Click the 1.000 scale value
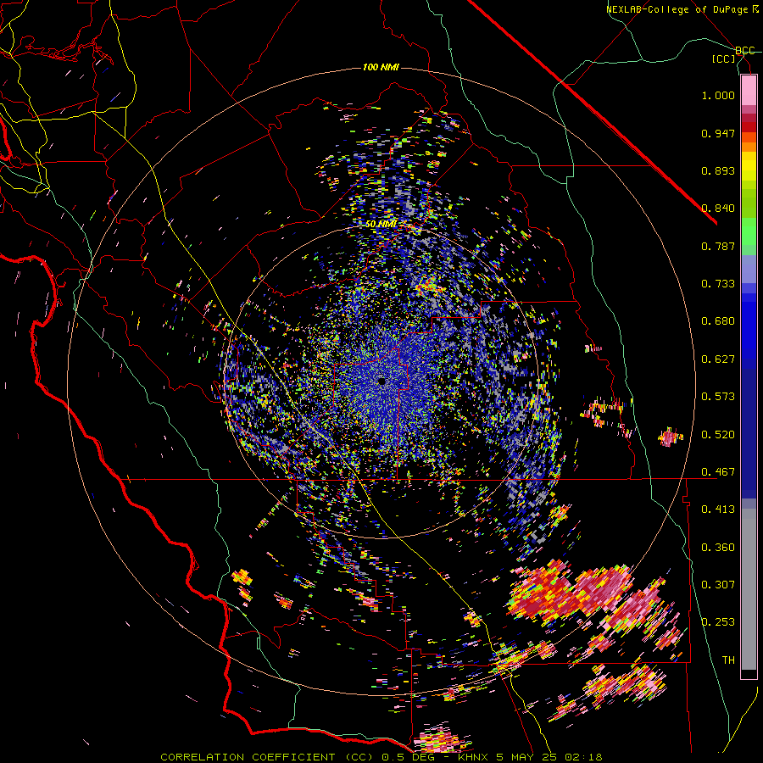The image size is (763, 763). (718, 95)
